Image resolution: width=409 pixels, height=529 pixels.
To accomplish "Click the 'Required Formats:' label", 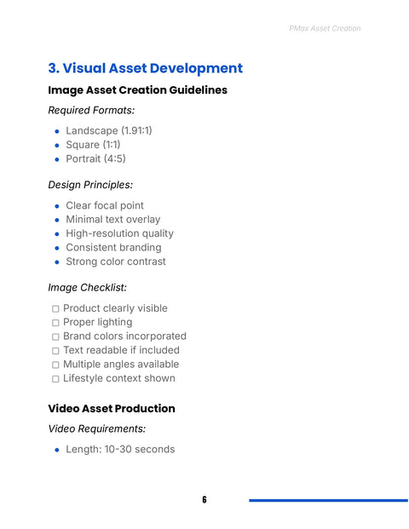I will point(91,111).
